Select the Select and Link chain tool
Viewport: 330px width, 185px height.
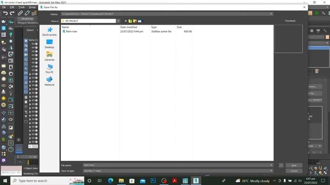click(x=20, y=13)
